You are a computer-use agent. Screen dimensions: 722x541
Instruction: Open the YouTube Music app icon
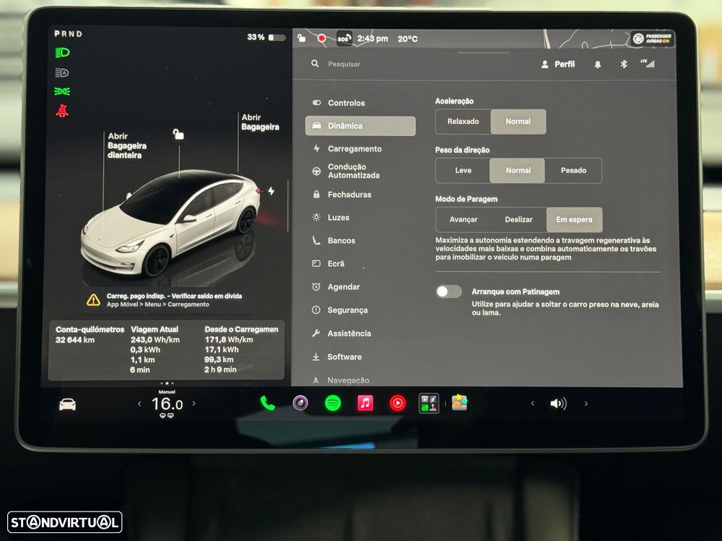397,403
